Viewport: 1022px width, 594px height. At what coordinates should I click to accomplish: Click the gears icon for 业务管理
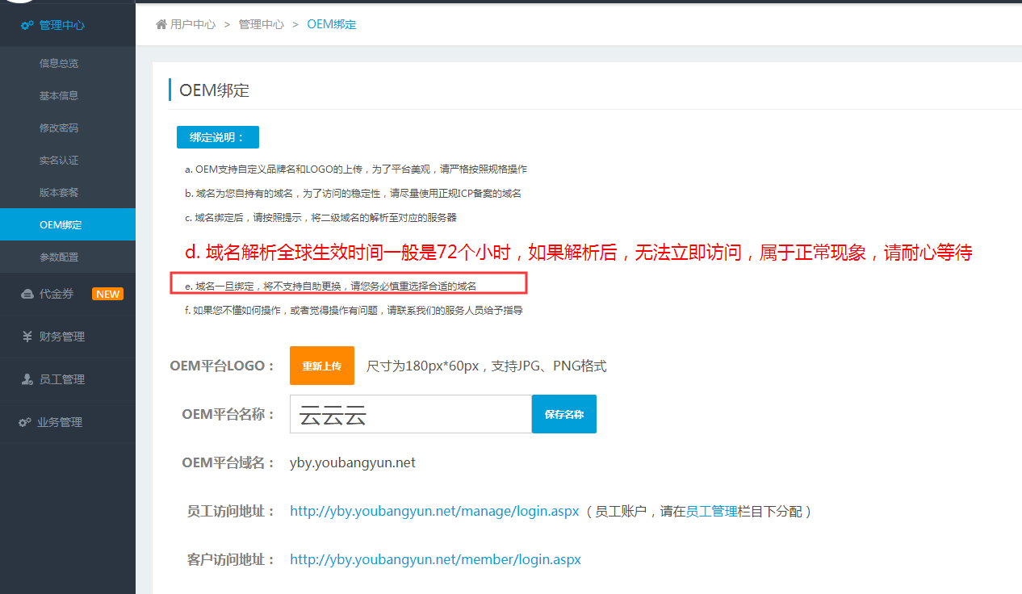25,422
